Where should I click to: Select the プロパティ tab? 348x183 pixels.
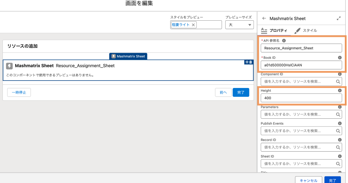tap(274, 30)
